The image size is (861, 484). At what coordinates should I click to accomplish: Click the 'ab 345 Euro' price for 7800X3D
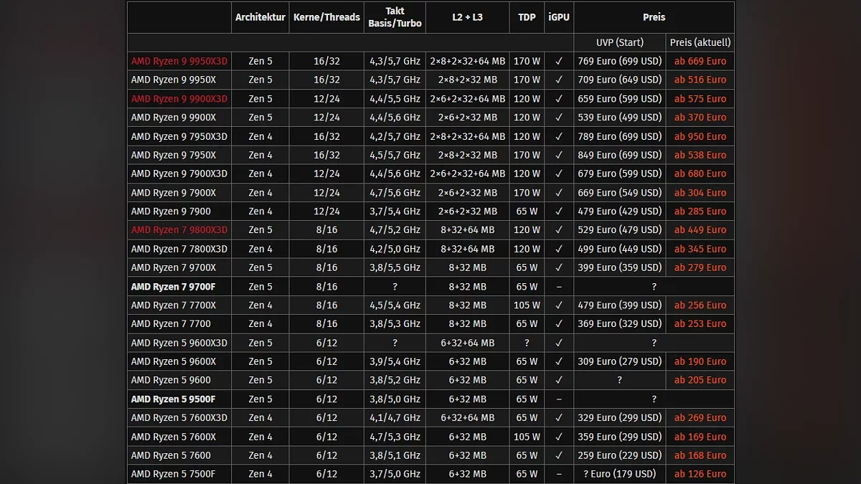click(x=700, y=249)
